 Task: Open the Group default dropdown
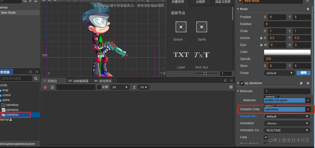point(279,73)
